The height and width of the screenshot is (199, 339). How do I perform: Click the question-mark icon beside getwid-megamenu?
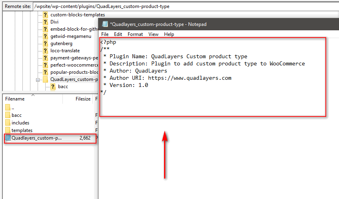coord(45,36)
